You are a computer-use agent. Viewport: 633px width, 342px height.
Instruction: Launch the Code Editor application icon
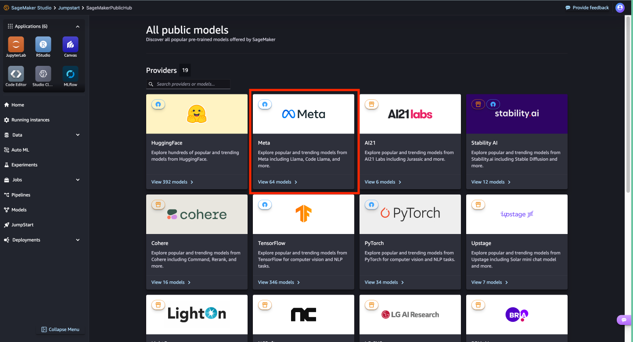[16, 74]
